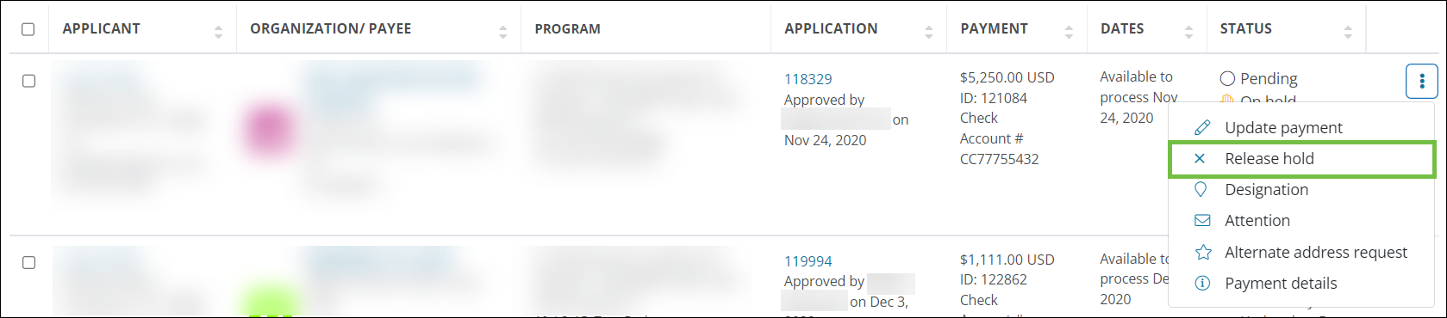Open application link 118329

coord(808,79)
